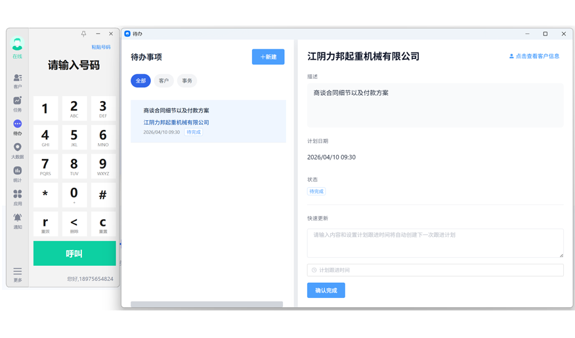Select the 待办 (To-do) sidebar icon

click(18, 125)
